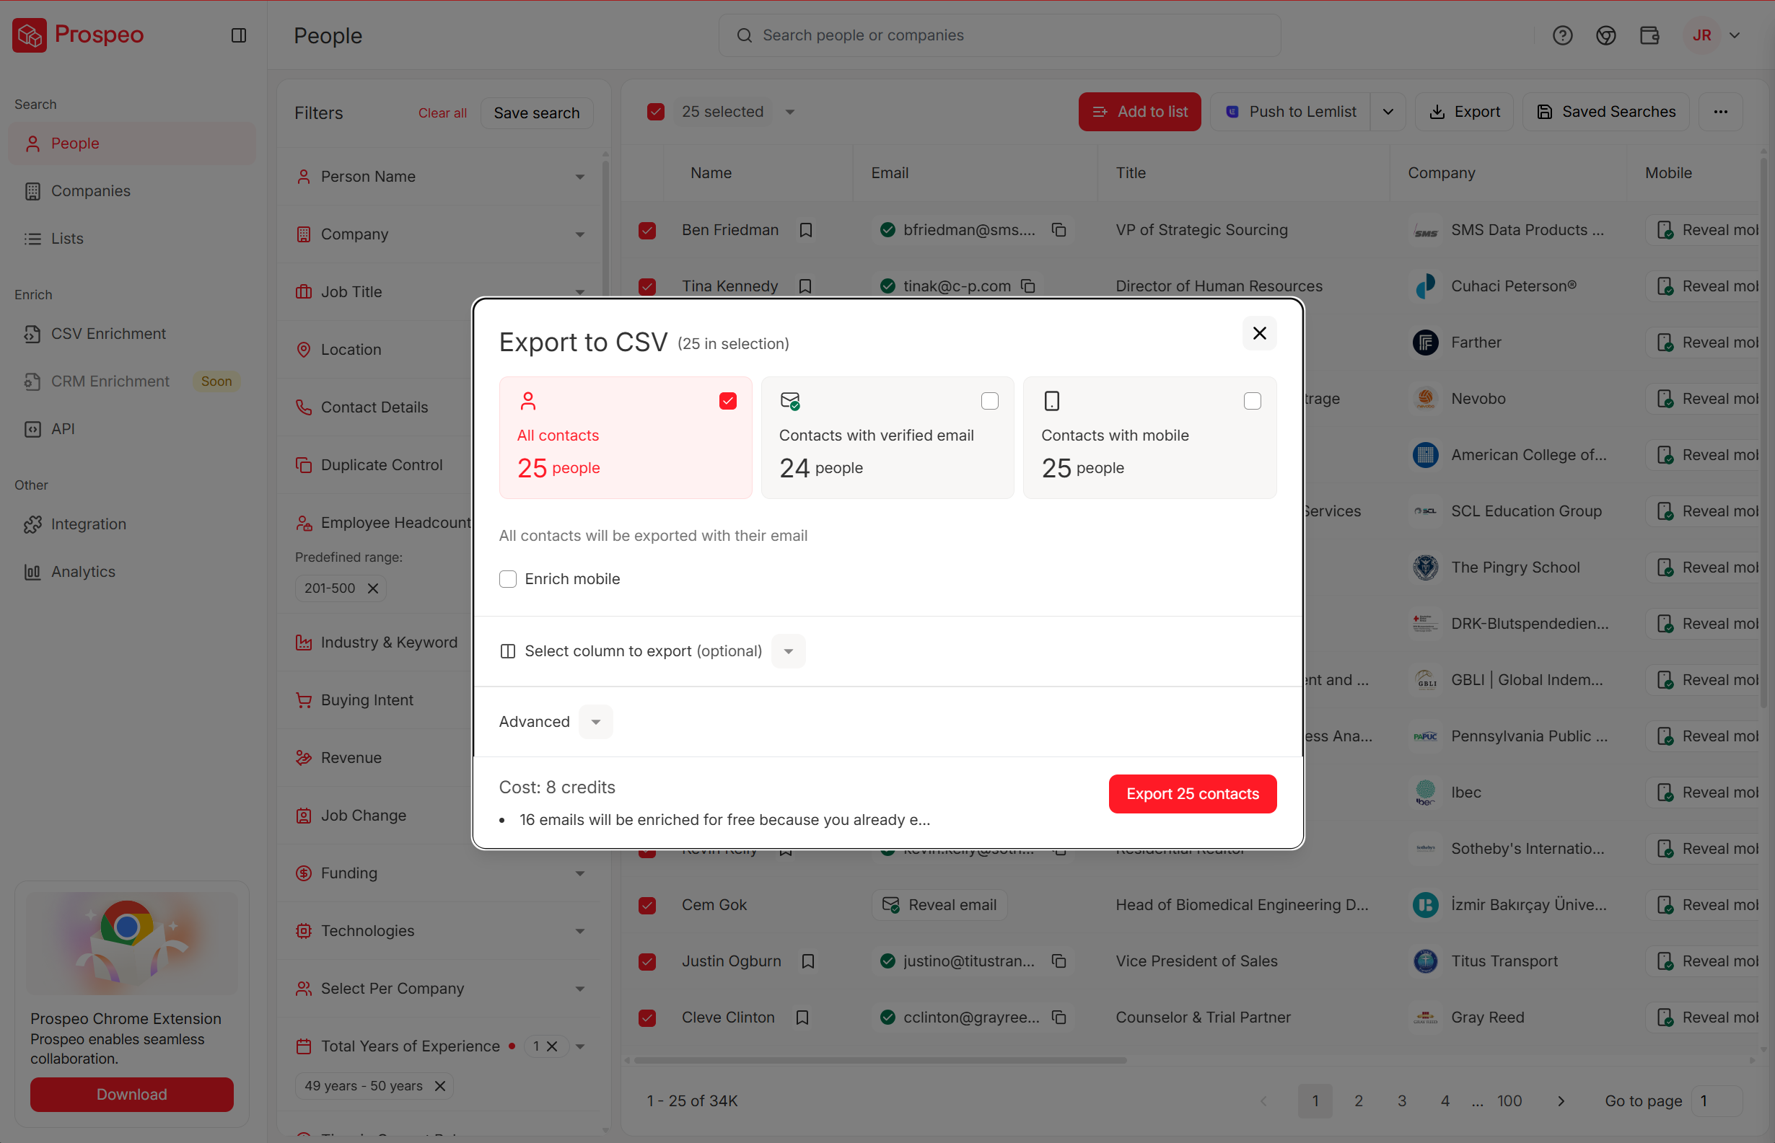1775x1143 pixels.
Task: Select Contacts with verified email option
Action: (x=989, y=402)
